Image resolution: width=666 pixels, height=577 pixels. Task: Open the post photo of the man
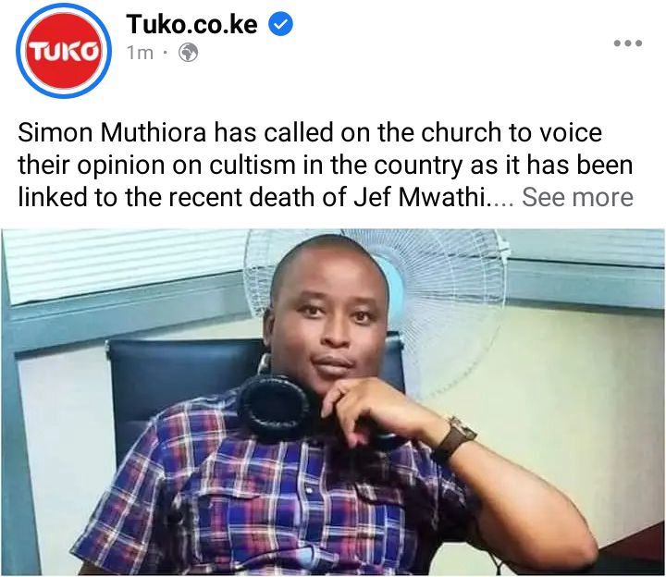[333, 402]
